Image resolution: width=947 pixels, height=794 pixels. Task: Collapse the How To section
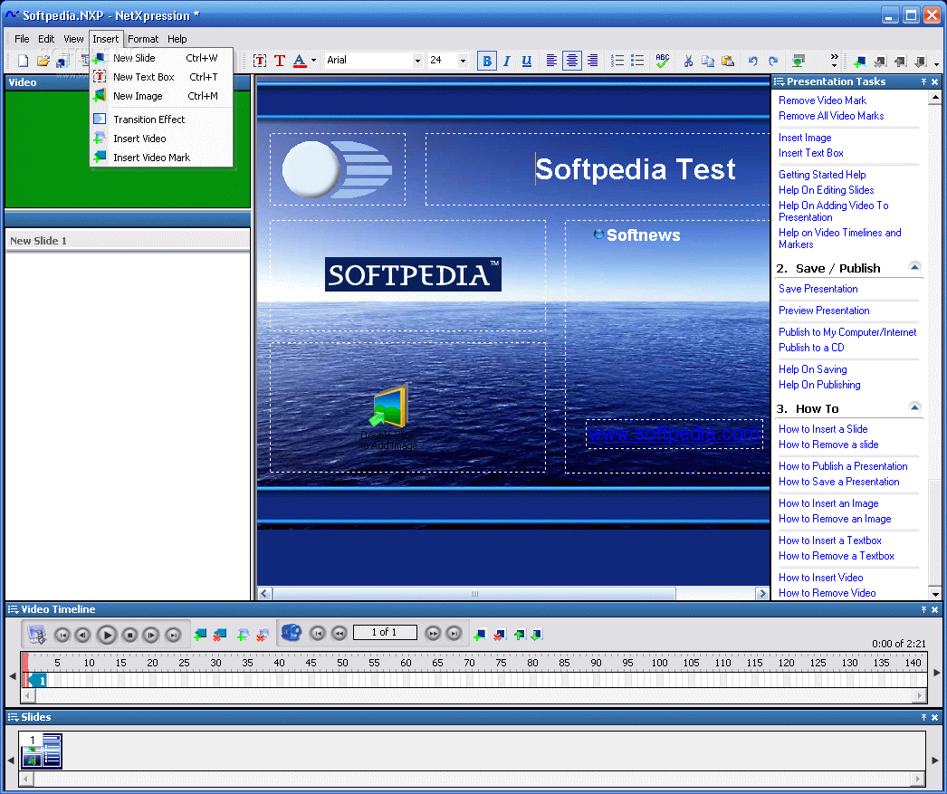coord(914,407)
